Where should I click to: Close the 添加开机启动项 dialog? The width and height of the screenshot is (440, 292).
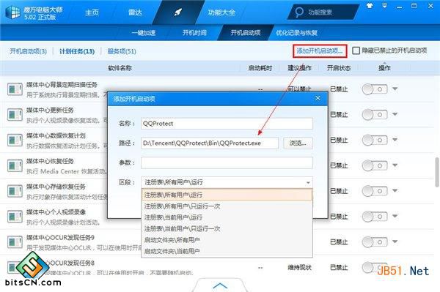point(318,98)
